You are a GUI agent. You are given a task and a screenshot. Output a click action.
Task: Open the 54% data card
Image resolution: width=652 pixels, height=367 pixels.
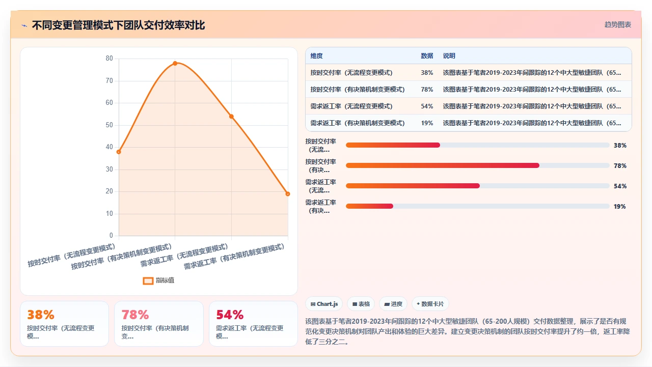[x=253, y=324]
